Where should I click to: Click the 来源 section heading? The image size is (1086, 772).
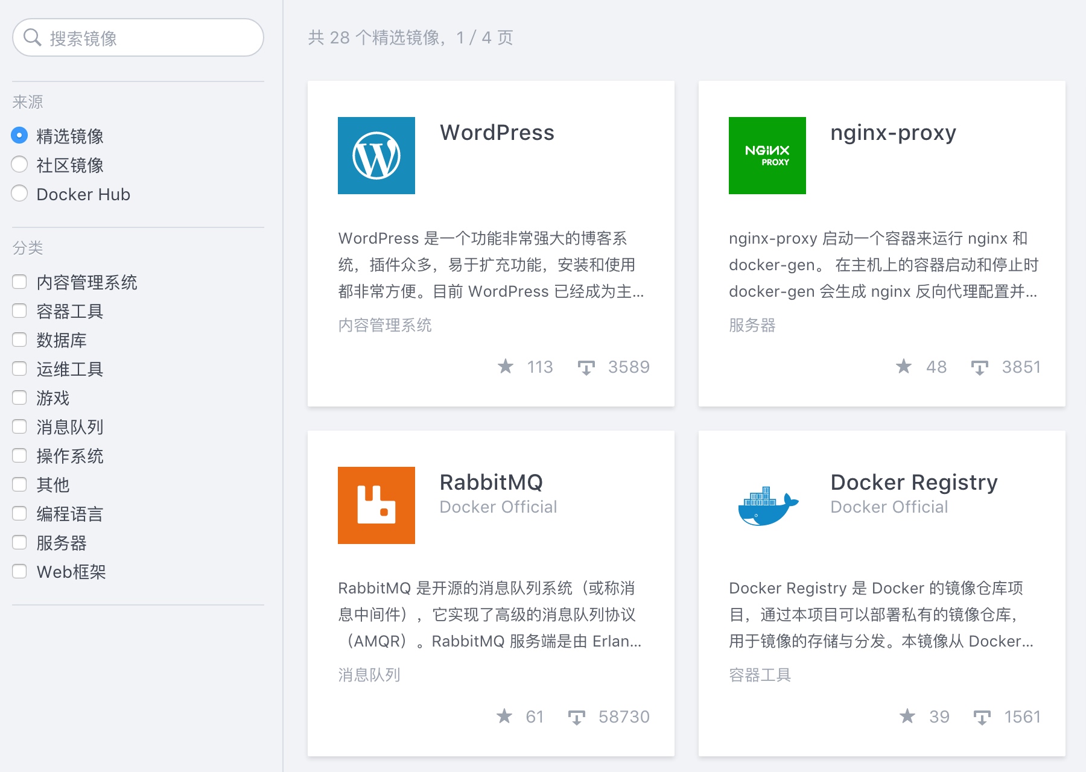pos(28,102)
